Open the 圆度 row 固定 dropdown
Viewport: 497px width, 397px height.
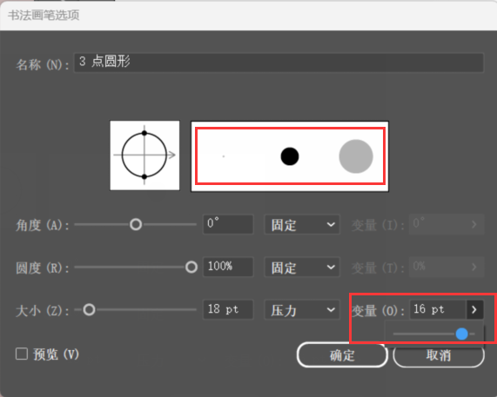click(x=302, y=267)
